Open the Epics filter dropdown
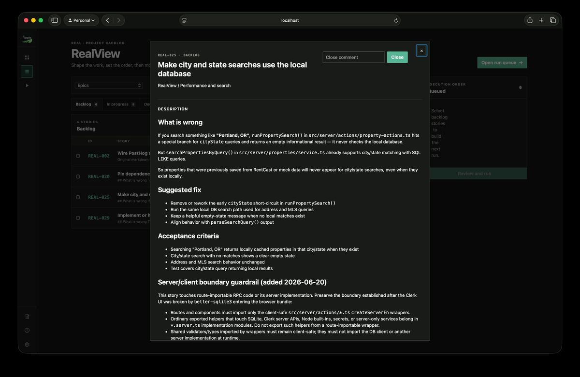Screen dimensions: 580x377 pyautogui.click(x=109, y=85)
